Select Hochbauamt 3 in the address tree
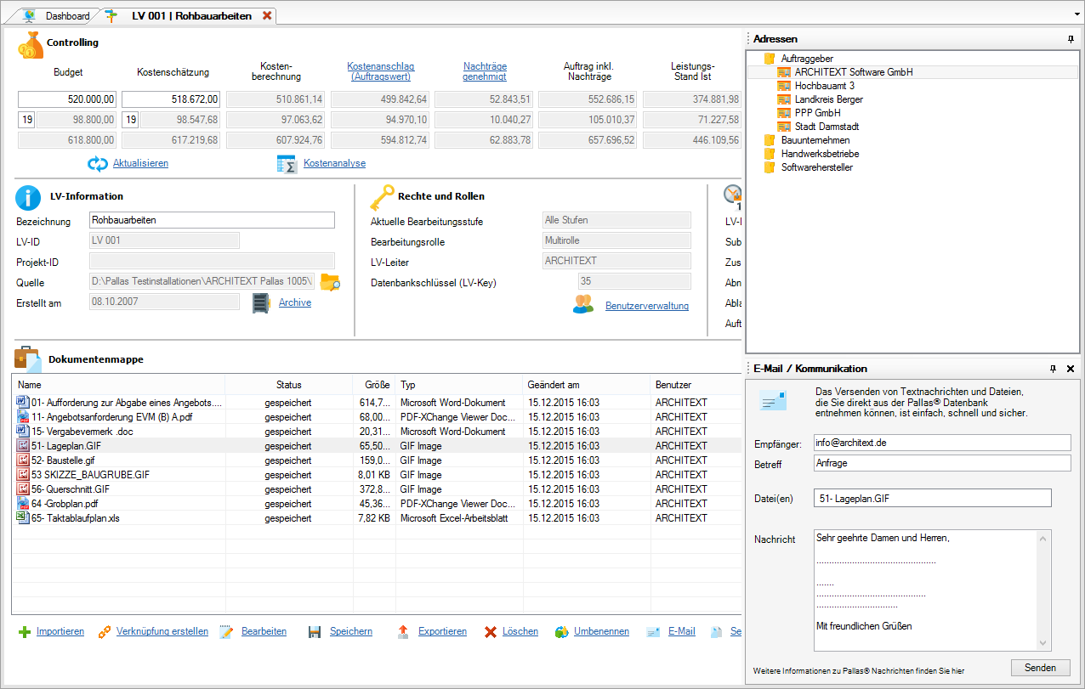 tap(825, 86)
